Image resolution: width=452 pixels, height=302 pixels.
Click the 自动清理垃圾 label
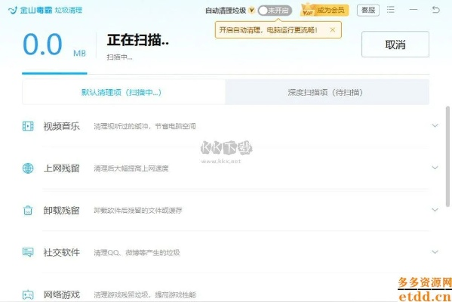point(226,11)
